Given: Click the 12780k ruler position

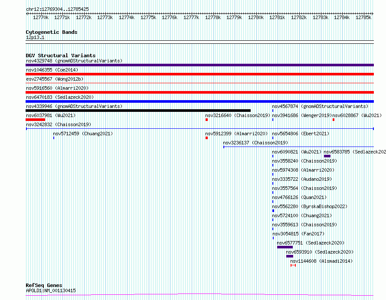Looking at the screenshot, I should 256,17.
